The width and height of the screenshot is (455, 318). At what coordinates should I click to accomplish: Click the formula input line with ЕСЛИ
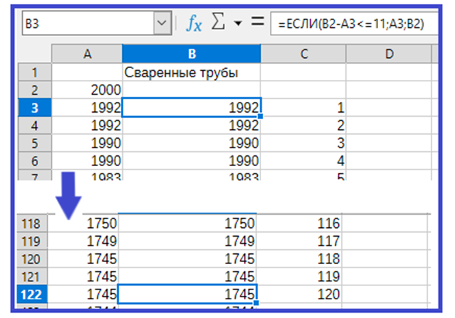[x=354, y=24]
